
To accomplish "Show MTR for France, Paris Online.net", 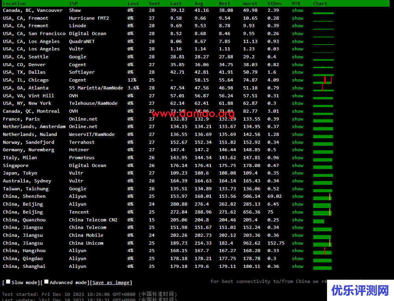I will [297, 119].
